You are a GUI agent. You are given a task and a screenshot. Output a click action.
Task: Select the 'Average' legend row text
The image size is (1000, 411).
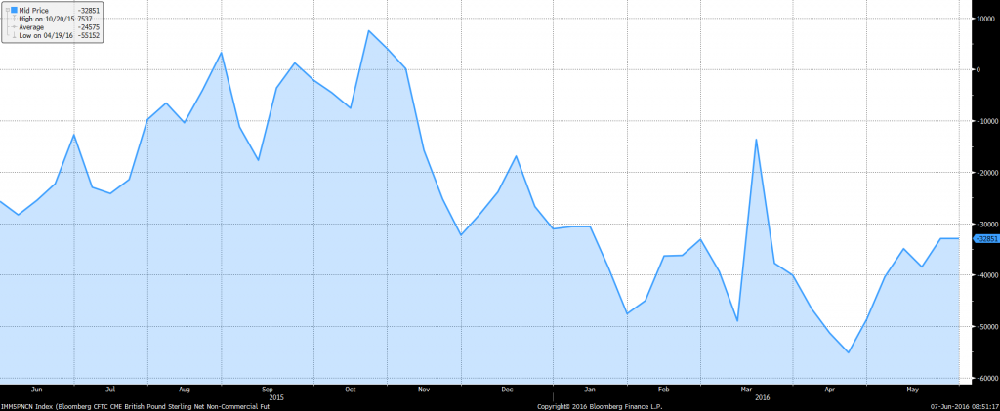click(32, 27)
